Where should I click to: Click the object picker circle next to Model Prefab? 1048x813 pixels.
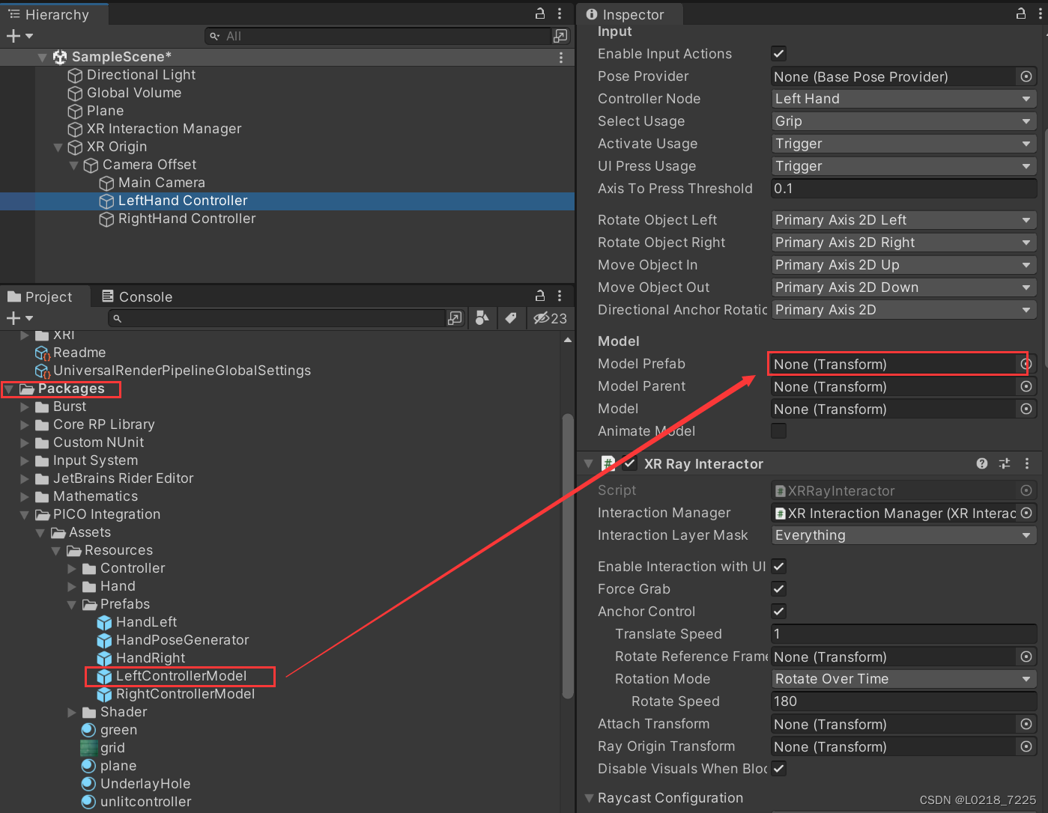coord(1026,364)
